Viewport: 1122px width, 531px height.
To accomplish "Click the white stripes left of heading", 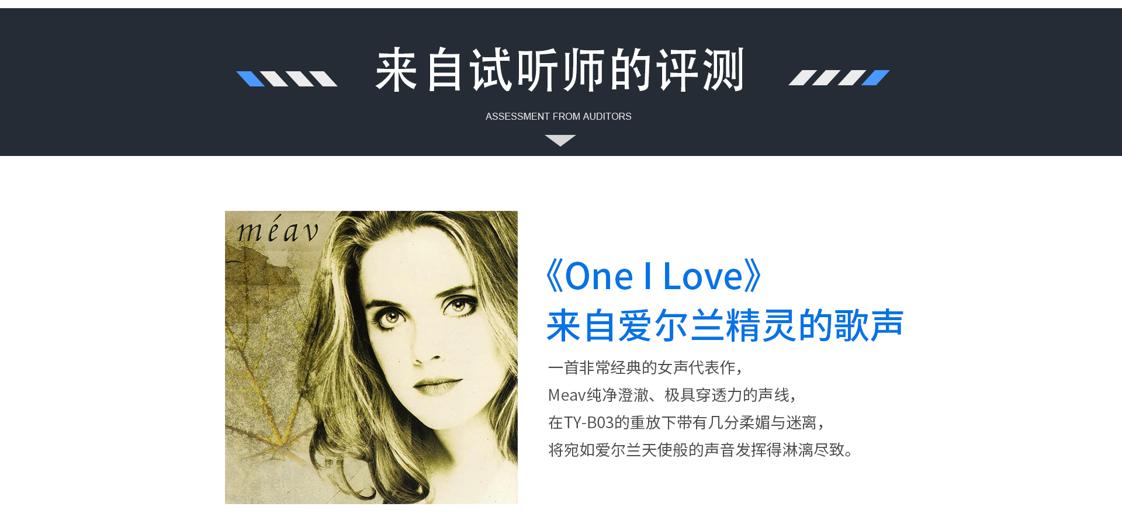I will pyautogui.click(x=299, y=79).
